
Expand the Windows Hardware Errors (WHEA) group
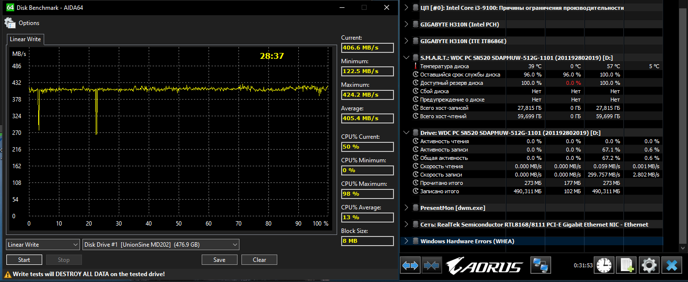(406, 241)
